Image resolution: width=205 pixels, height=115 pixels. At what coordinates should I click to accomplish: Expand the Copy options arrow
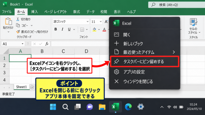[x=32, y=26]
